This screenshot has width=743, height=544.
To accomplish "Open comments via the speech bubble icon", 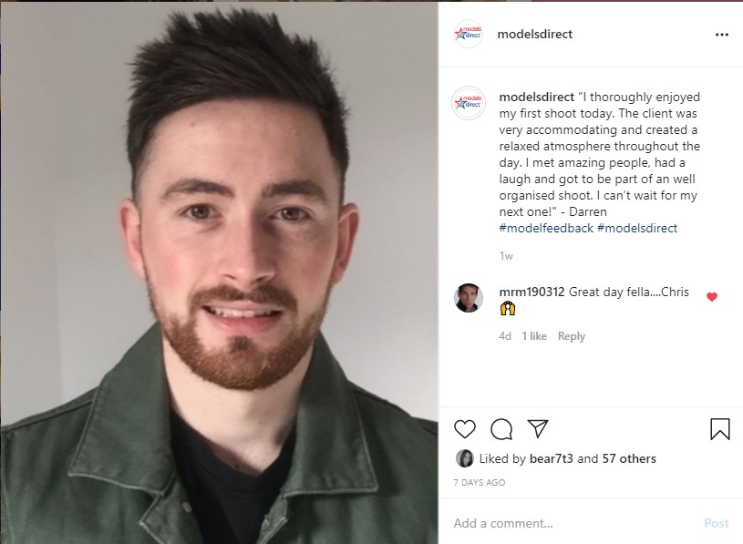I will pos(501,429).
